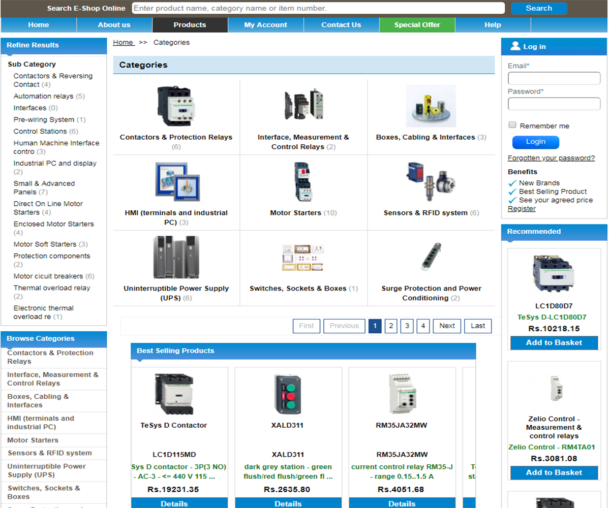
Task: Add LC1D80D7 to basket
Action: 554,343
